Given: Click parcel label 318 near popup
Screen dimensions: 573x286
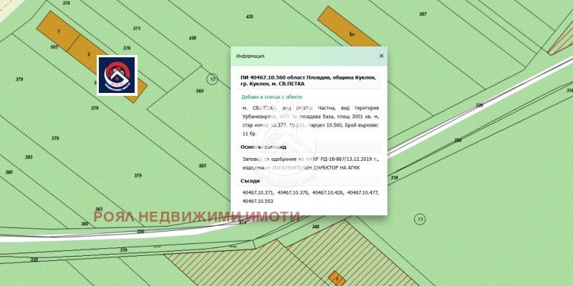Looking at the screenshot, I should (x=394, y=177).
